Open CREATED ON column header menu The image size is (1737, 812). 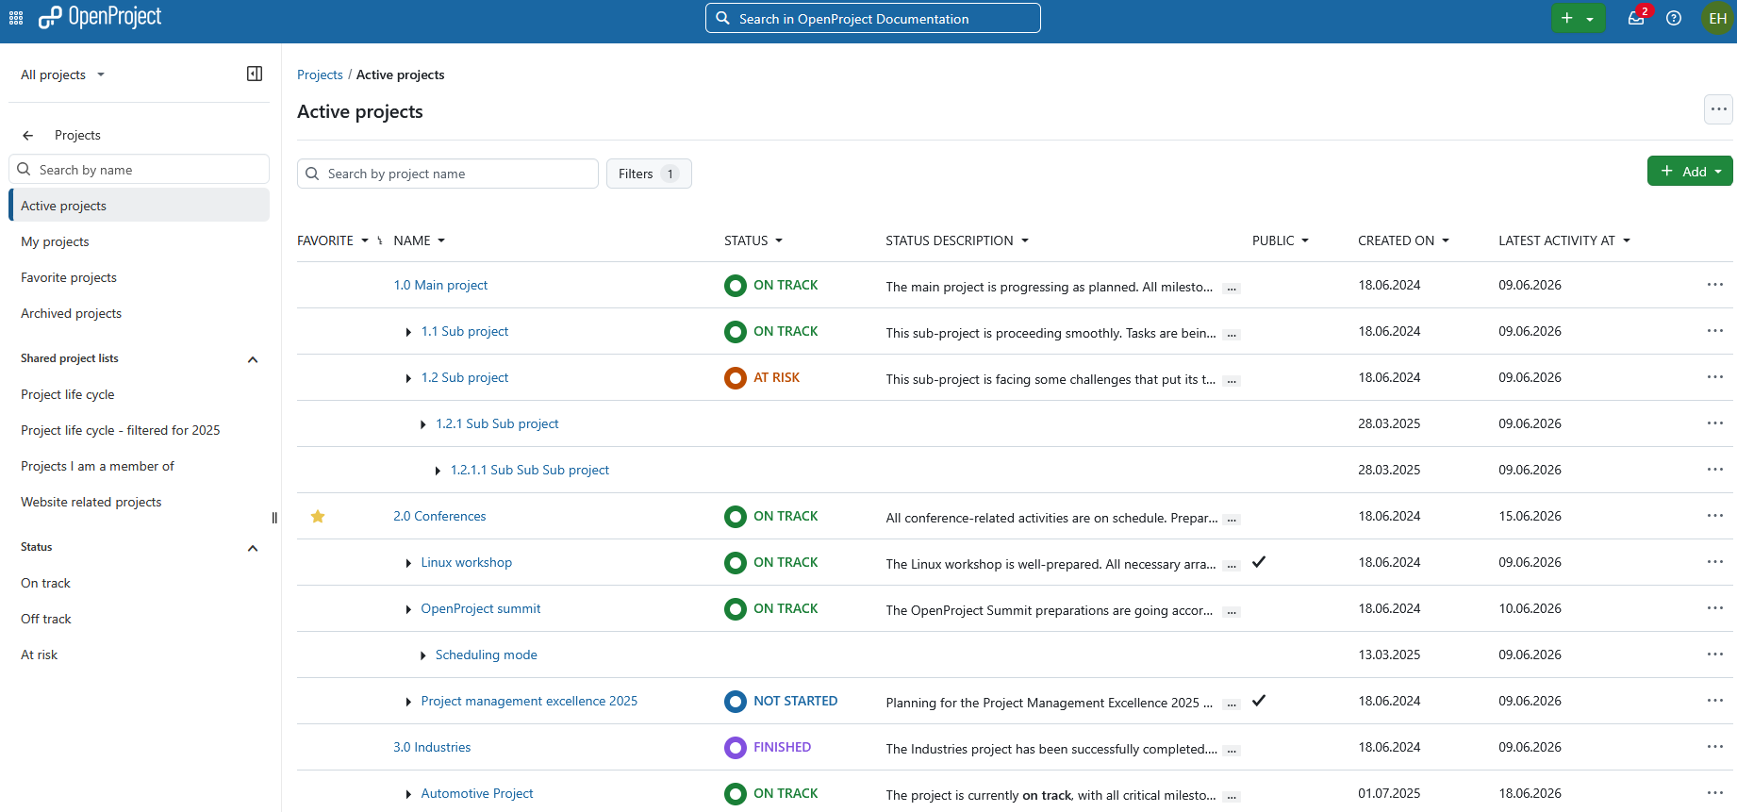tap(1403, 240)
